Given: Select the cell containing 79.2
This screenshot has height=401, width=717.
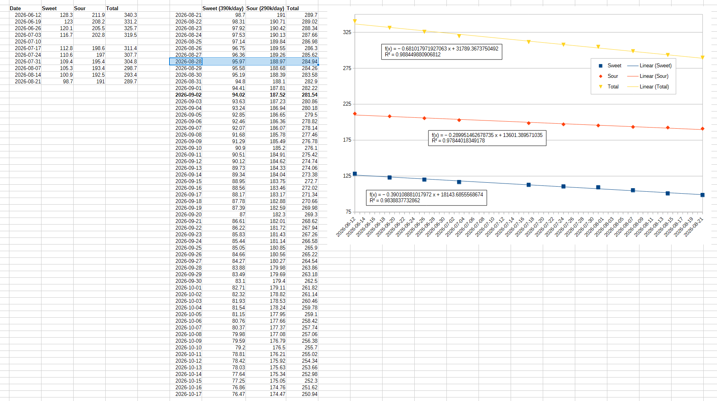Looking at the screenshot, I should 224,347.
